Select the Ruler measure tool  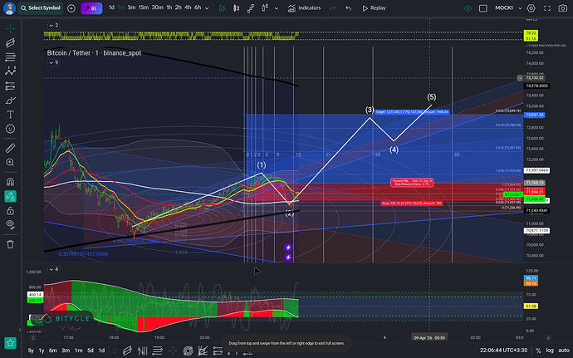(10, 148)
